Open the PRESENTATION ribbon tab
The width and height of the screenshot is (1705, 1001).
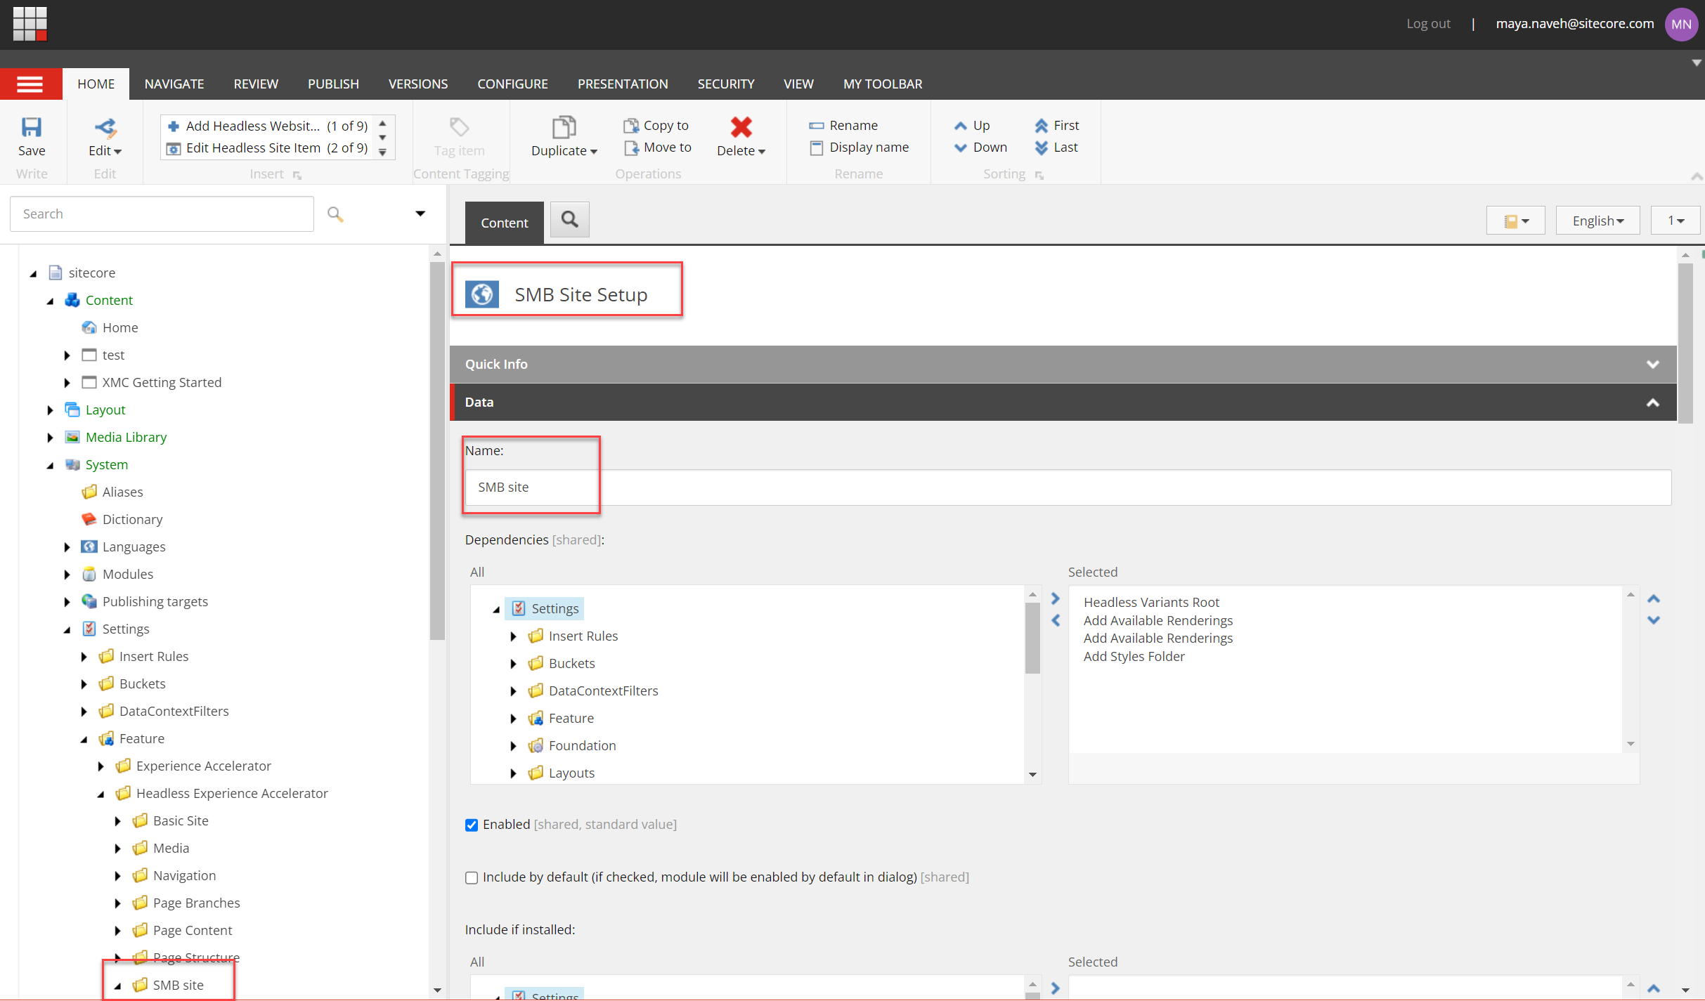(x=623, y=84)
